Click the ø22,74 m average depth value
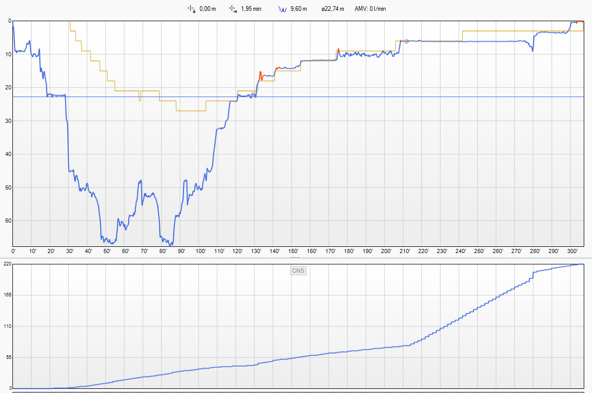Screen dimensions: 592x393 [x=332, y=9]
